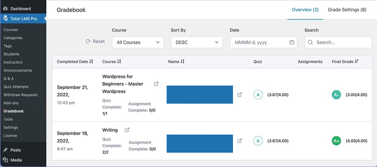Click the Search input field

pos(338,42)
